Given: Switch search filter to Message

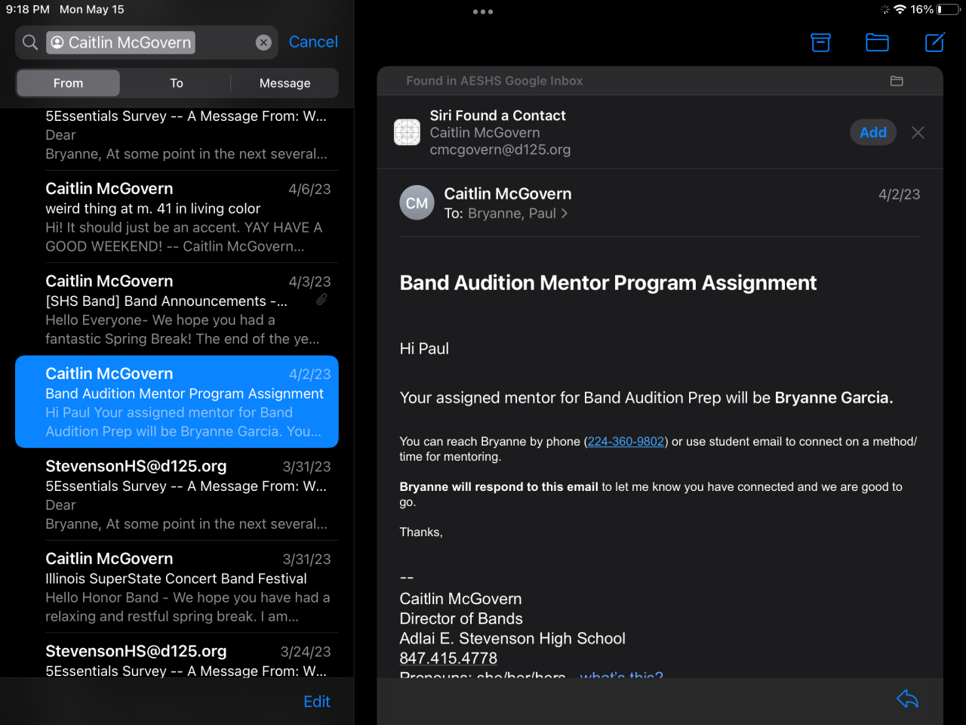Looking at the screenshot, I should [285, 83].
